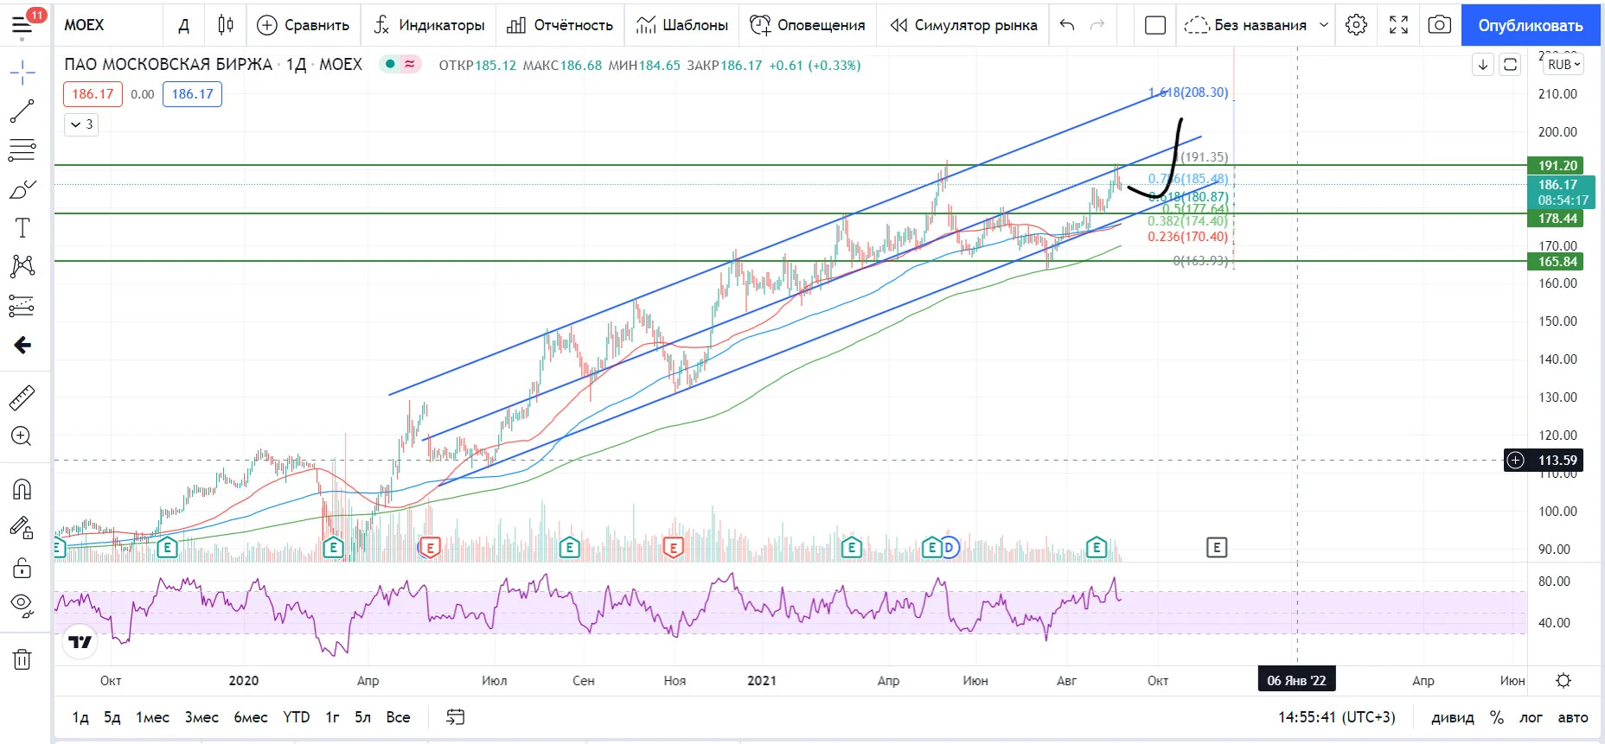Select the 6мес time range
The width and height of the screenshot is (1605, 744).
click(x=251, y=717)
